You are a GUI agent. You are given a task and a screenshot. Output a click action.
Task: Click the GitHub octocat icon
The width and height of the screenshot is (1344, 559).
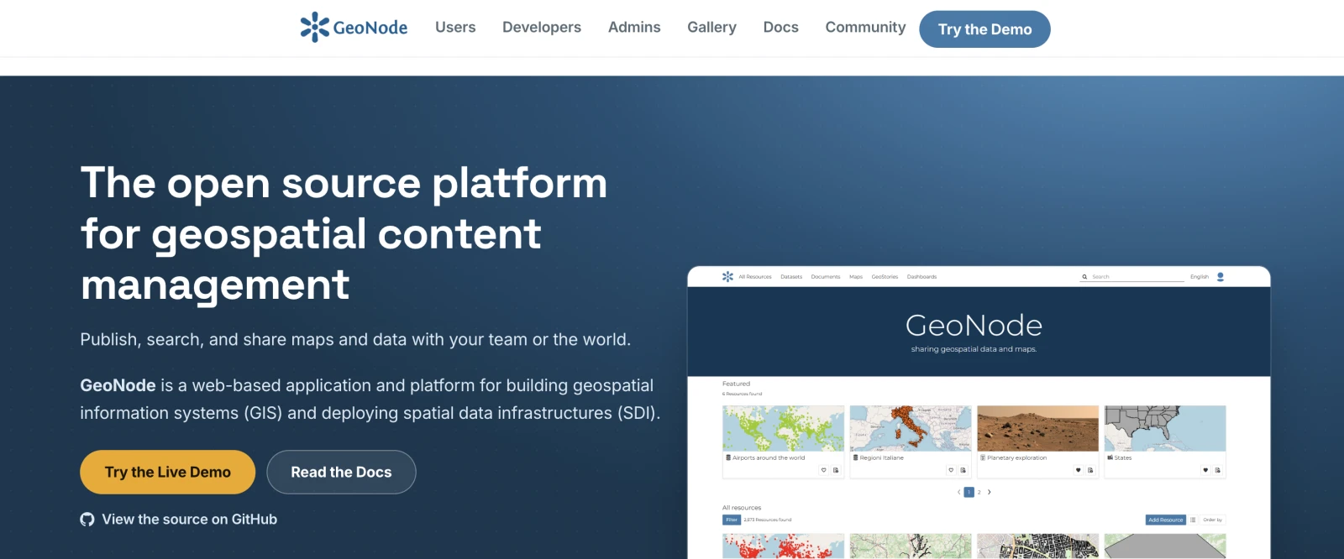pos(87,520)
